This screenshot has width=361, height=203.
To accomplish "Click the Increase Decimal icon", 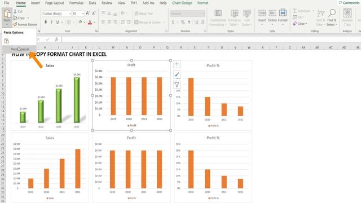I will tap(196, 23).
